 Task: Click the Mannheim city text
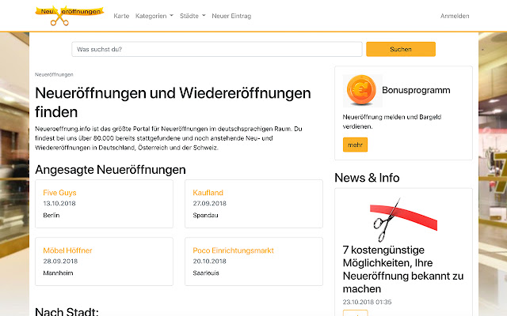(58, 273)
